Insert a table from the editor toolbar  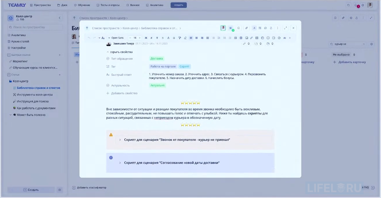(x=241, y=38)
